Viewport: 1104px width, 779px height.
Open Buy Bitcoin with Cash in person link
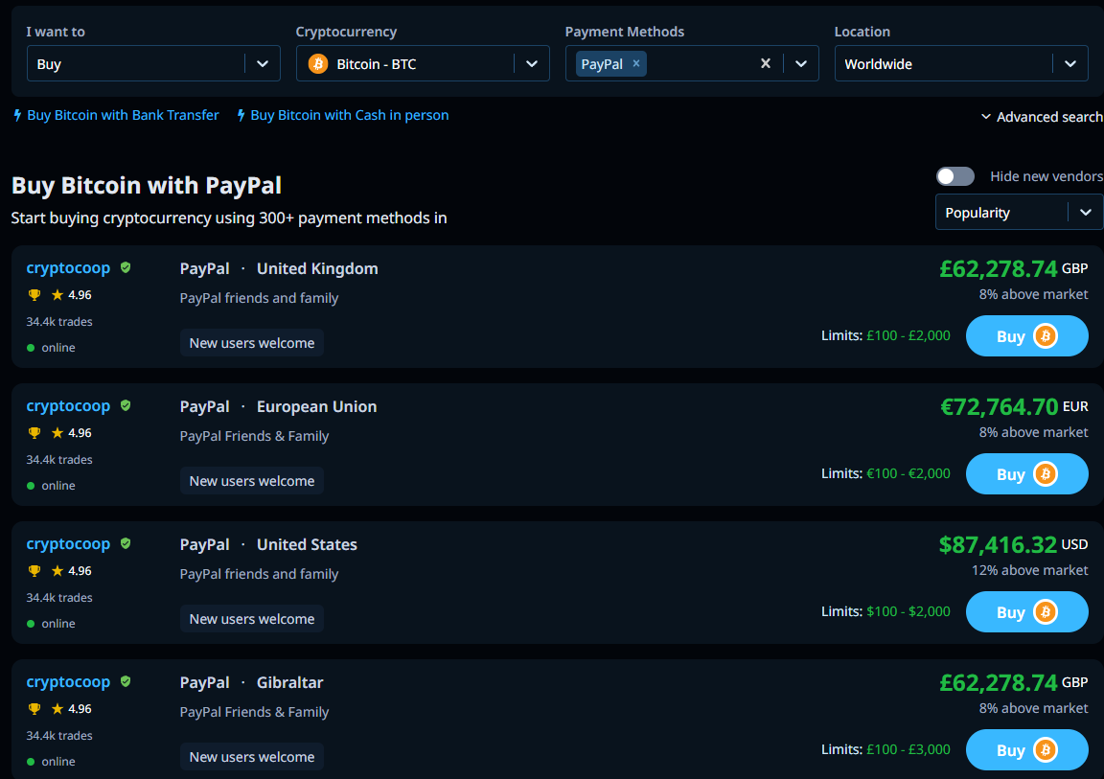point(349,115)
